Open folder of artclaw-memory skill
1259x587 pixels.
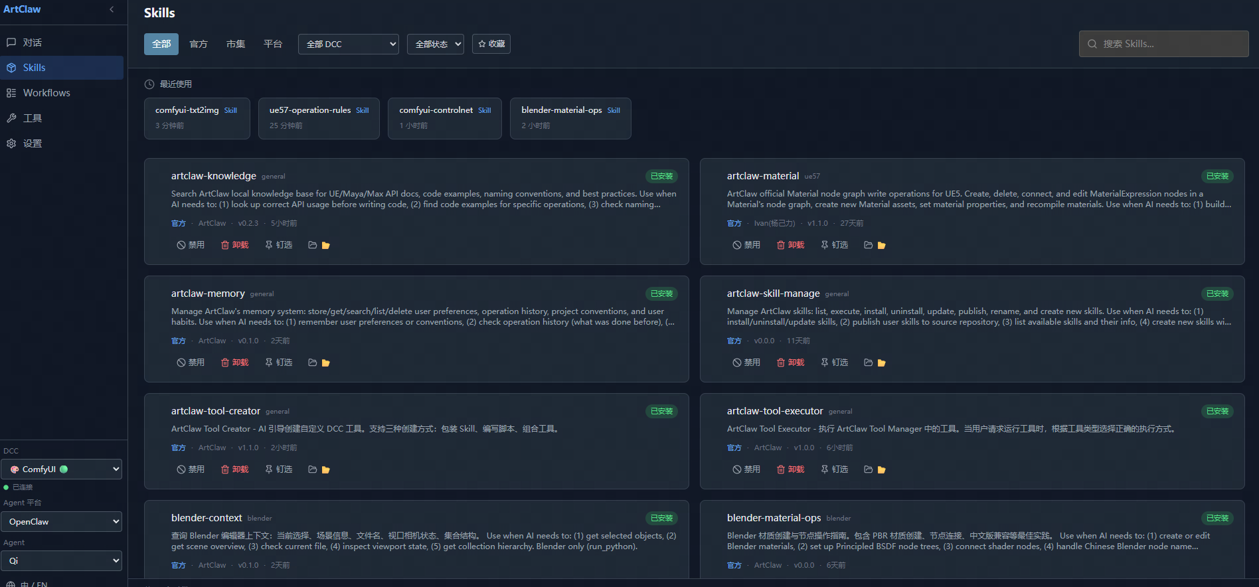pyautogui.click(x=319, y=363)
